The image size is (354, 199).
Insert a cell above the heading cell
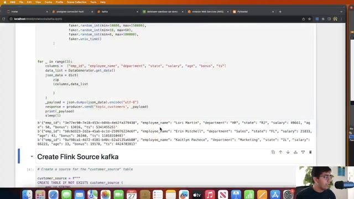click(x=295, y=153)
